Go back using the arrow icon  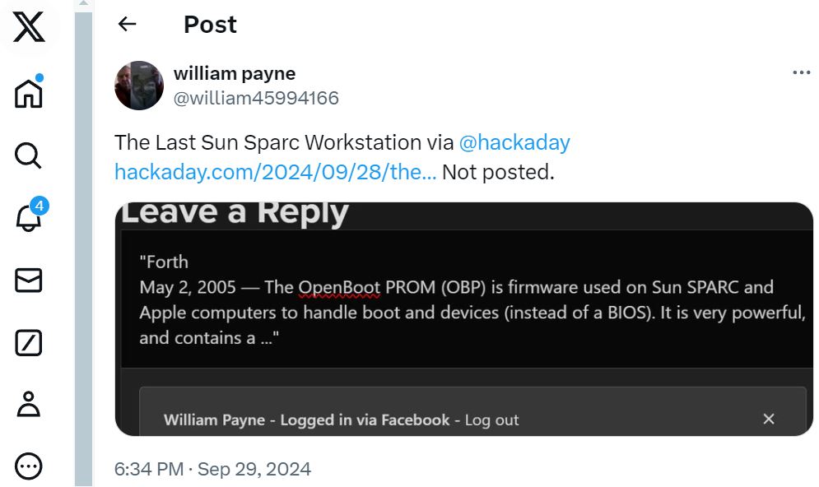[x=127, y=24]
